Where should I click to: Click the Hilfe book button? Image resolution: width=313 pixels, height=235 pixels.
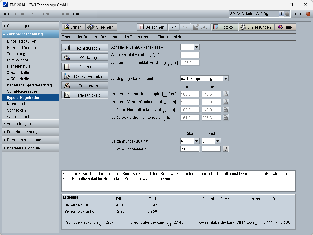(285, 27)
